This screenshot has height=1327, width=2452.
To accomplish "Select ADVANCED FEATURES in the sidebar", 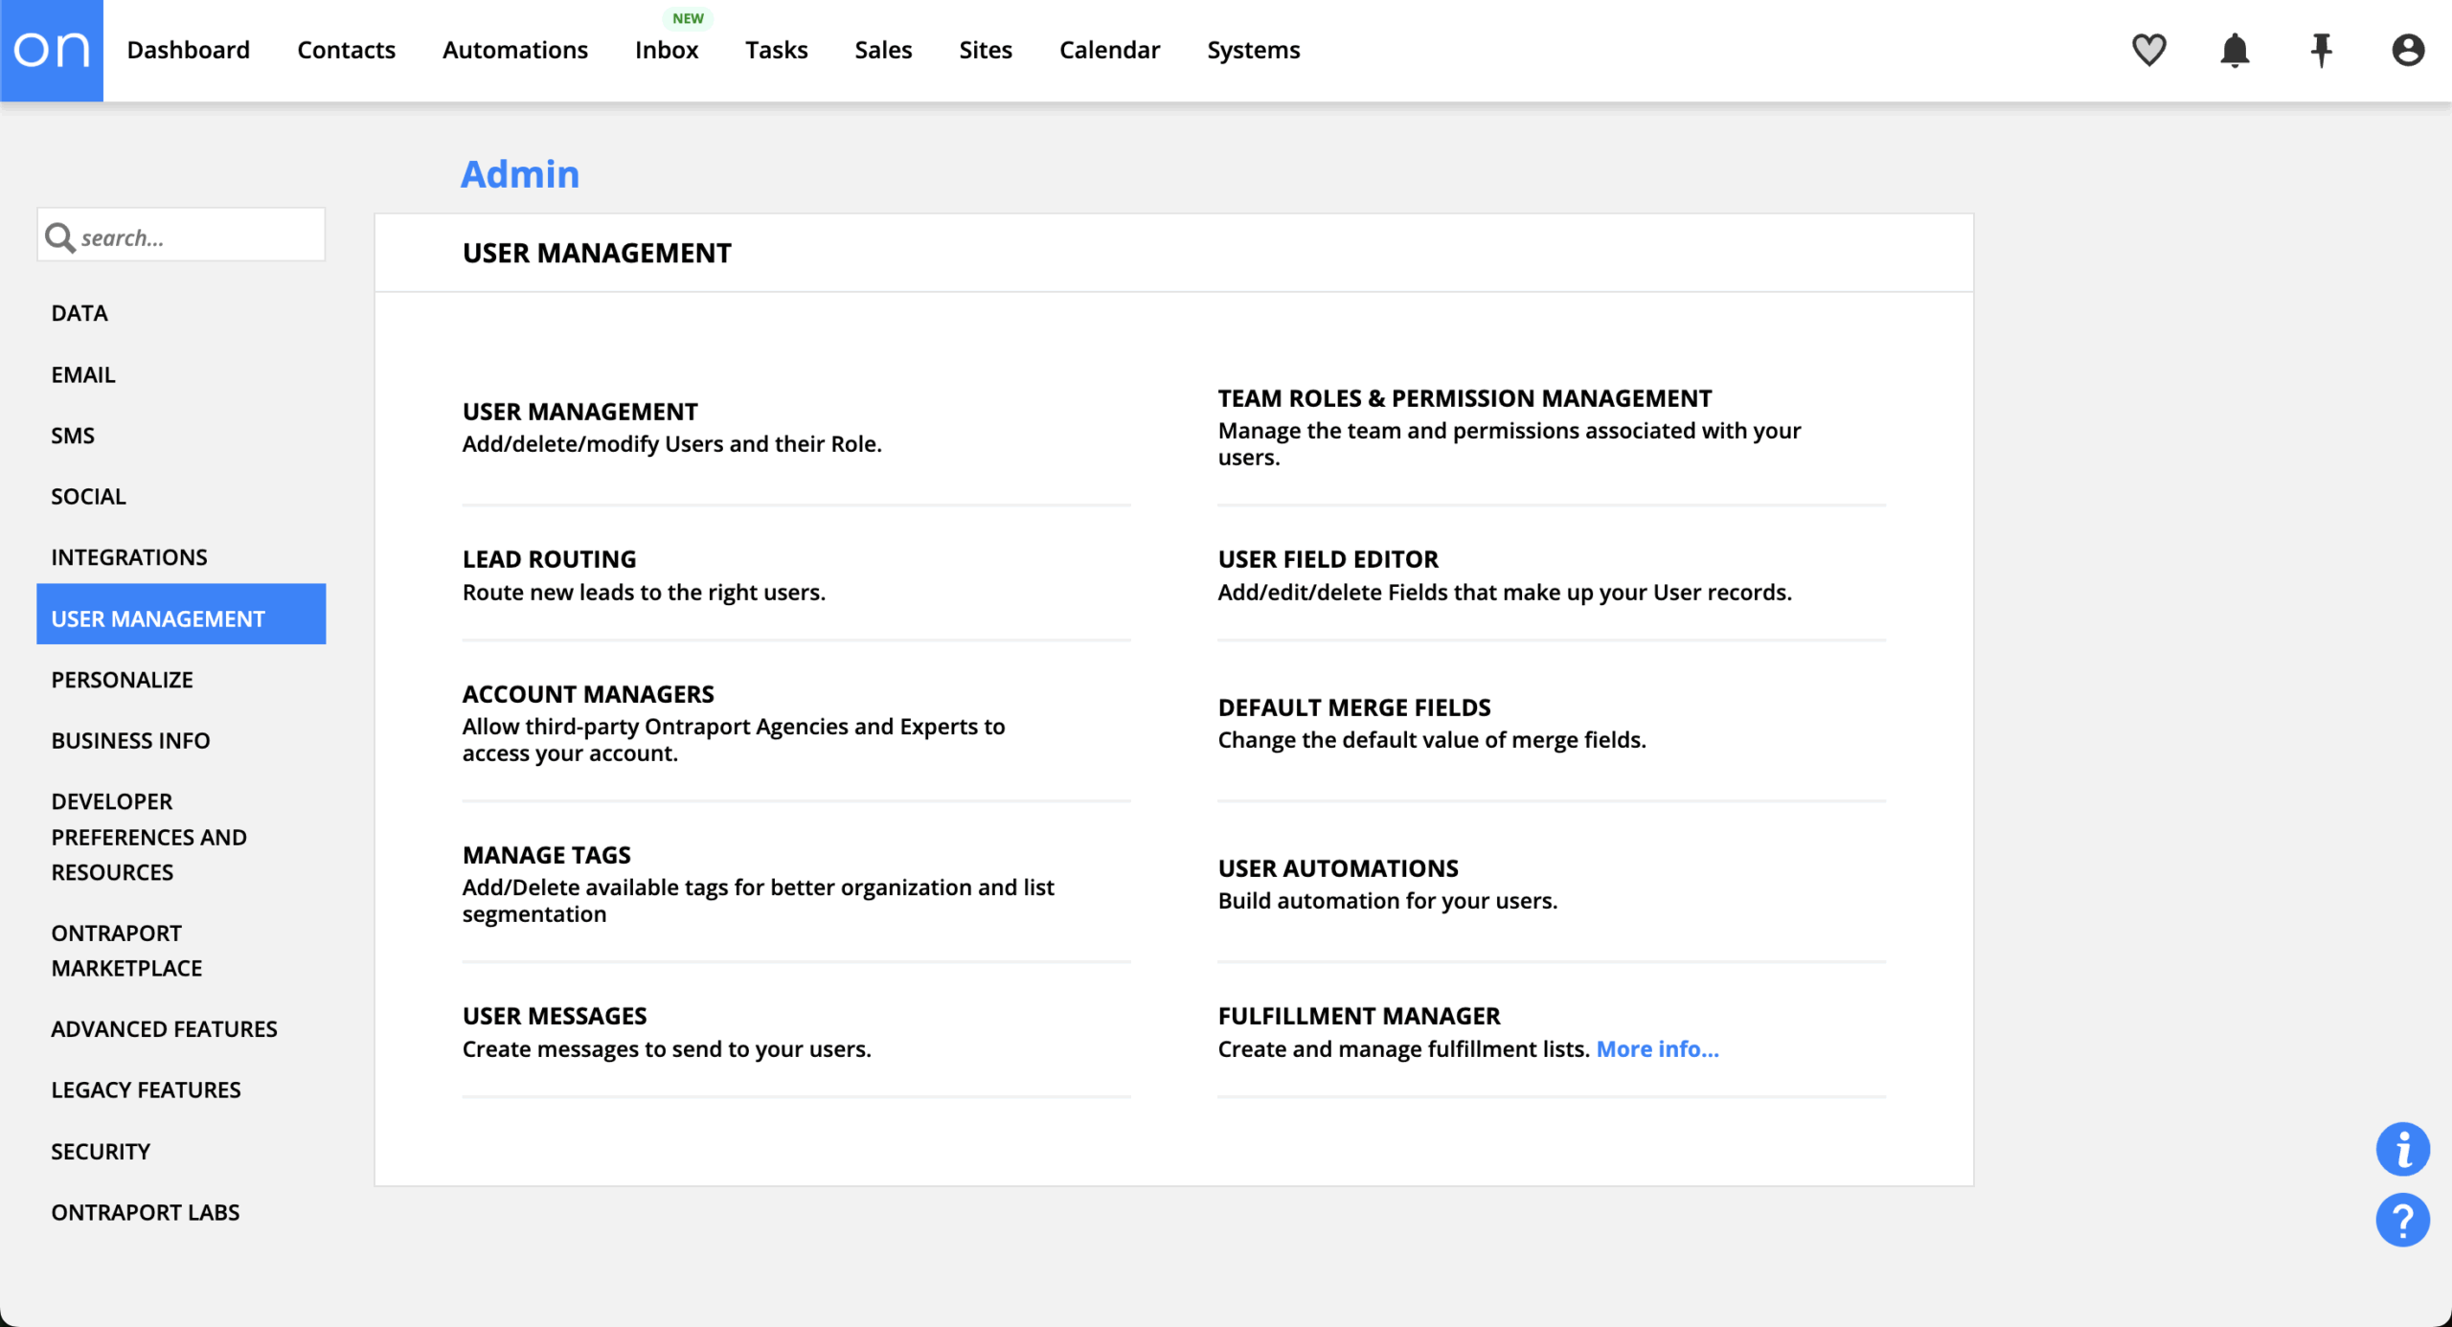I will coord(164,1029).
